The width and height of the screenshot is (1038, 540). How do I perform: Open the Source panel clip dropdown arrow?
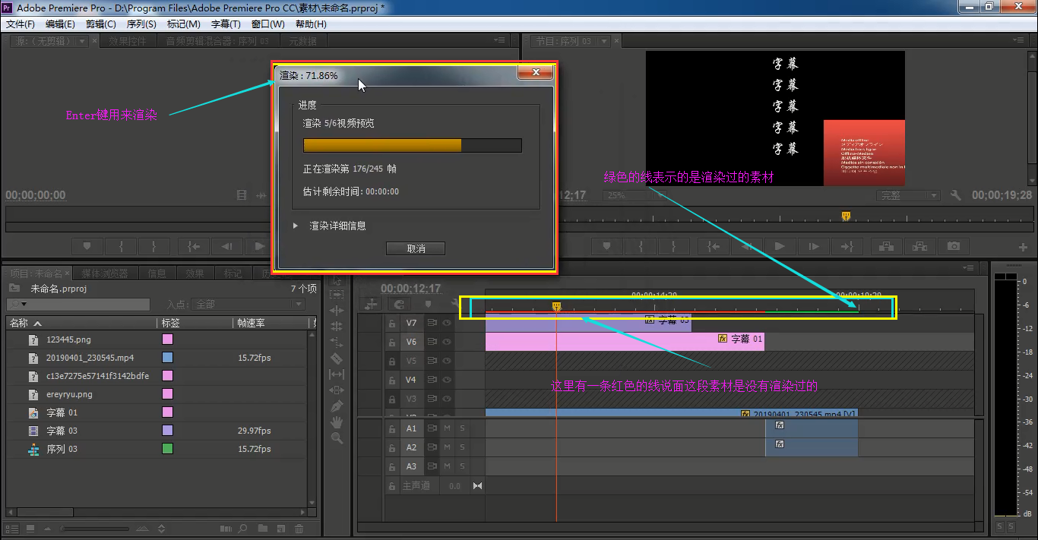[82, 41]
